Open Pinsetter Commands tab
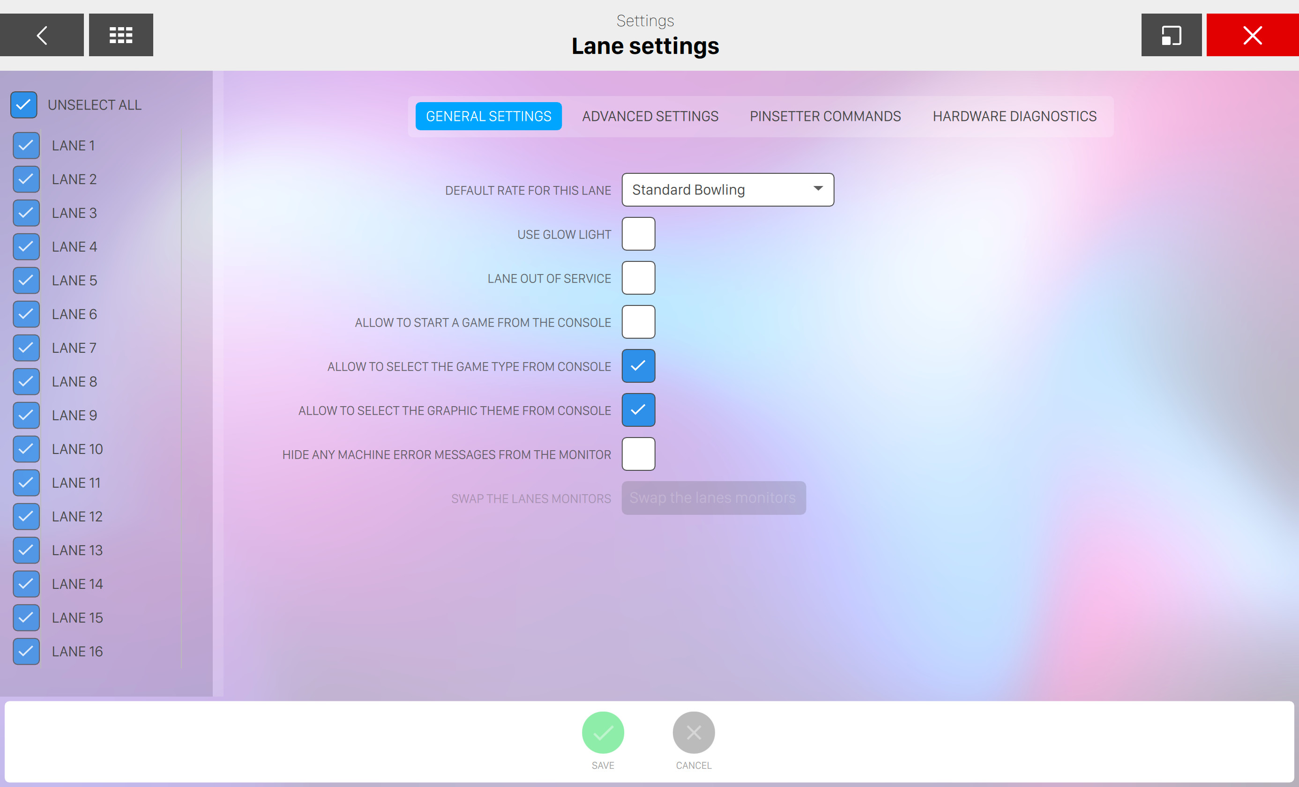Screen dimensions: 1299x787 (x=825, y=116)
